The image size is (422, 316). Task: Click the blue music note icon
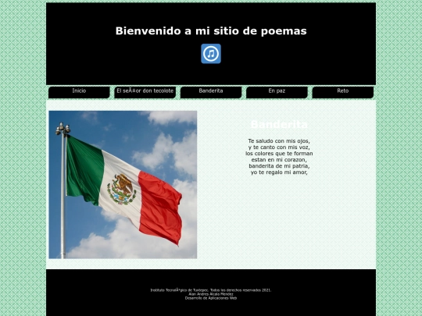[211, 54]
